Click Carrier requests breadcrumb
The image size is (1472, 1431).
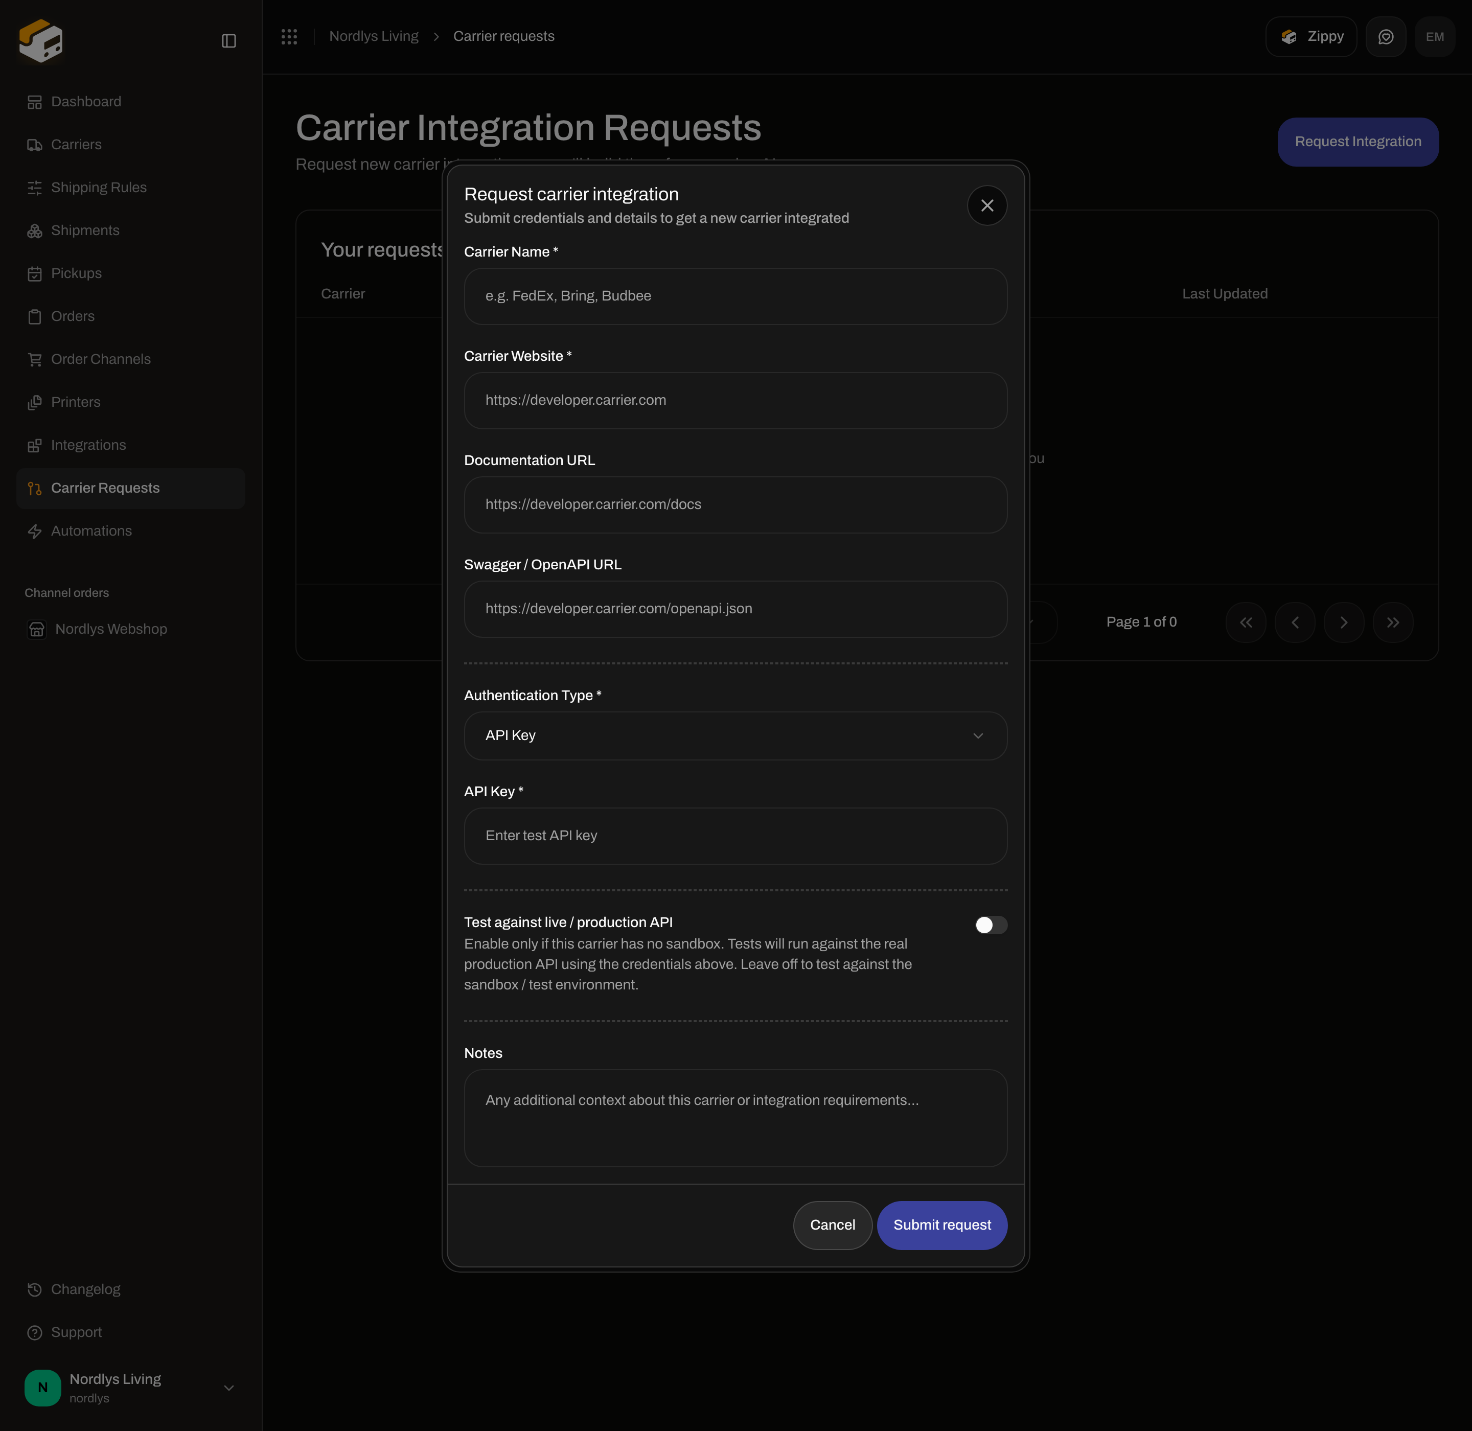point(503,36)
